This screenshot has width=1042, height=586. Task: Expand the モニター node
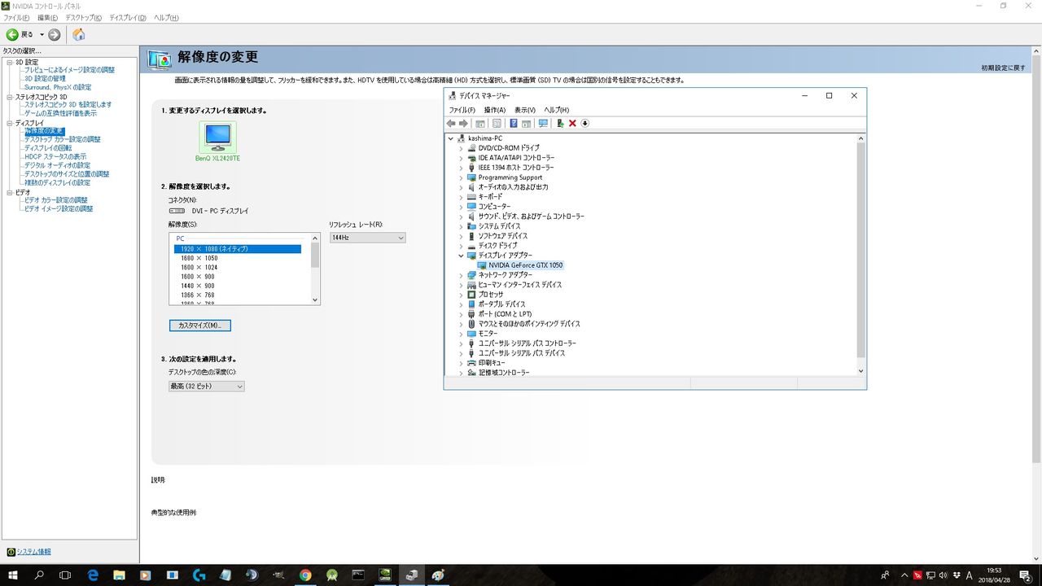(x=461, y=334)
